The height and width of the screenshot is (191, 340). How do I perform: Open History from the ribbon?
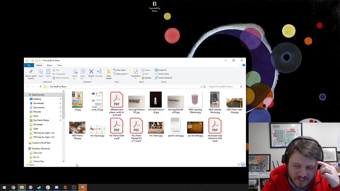(x=146, y=78)
